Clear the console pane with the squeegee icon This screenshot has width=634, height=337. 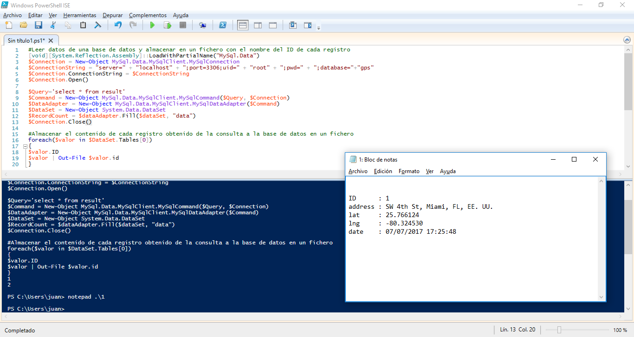[x=98, y=25]
